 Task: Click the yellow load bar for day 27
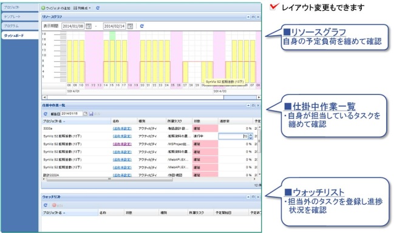(185, 72)
